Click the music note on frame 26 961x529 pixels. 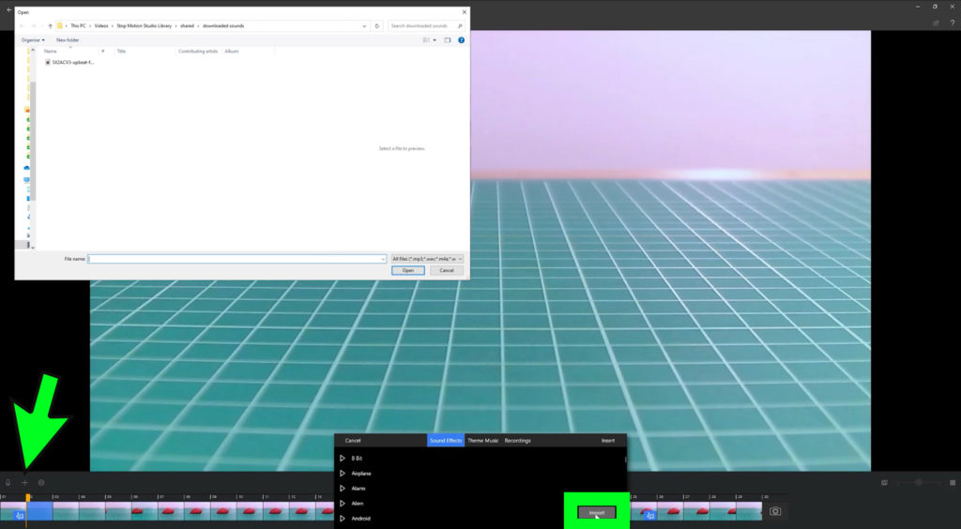pos(650,516)
